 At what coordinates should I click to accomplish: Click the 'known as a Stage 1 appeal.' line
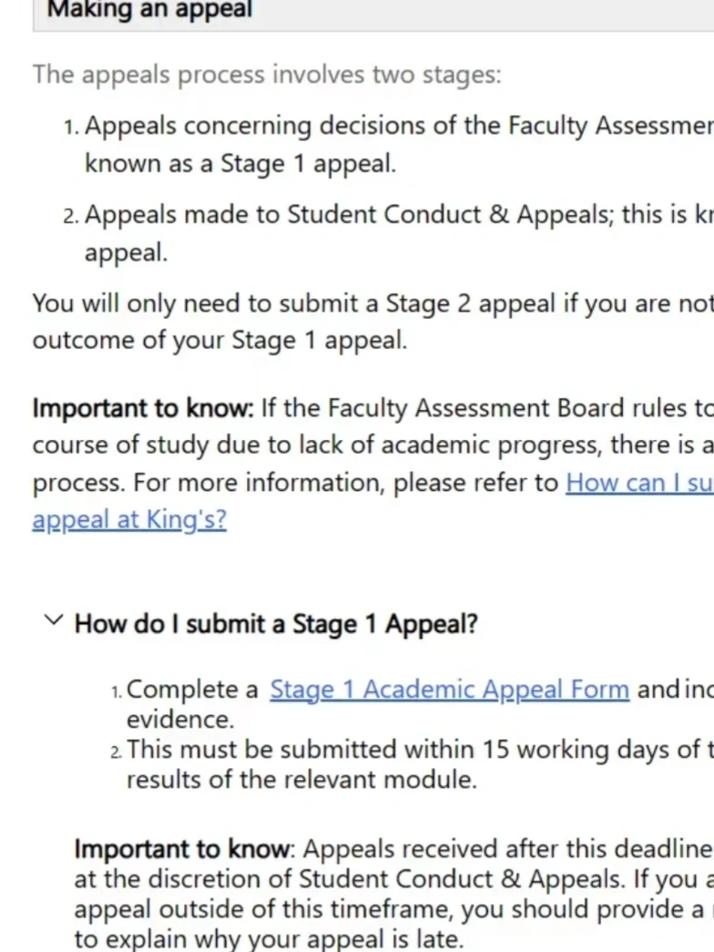(x=240, y=163)
